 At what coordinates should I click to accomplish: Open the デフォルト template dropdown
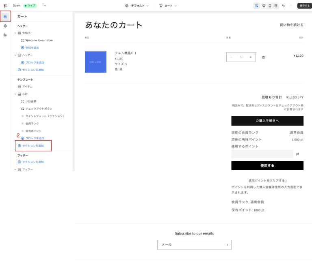[137, 6]
